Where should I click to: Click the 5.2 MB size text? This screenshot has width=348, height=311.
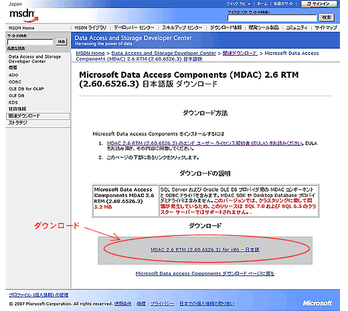[x=103, y=207]
